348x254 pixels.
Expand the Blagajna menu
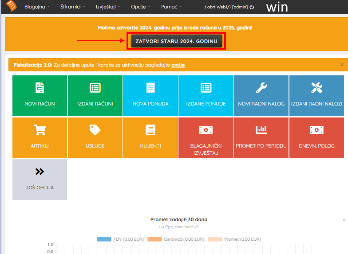(37, 7)
